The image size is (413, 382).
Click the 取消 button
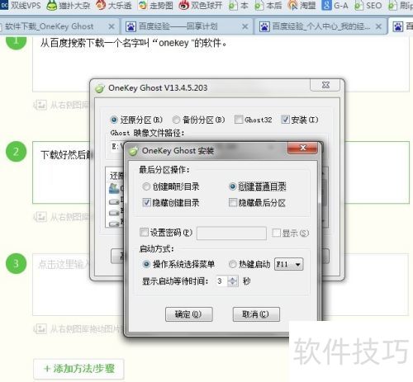(x=256, y=314)
